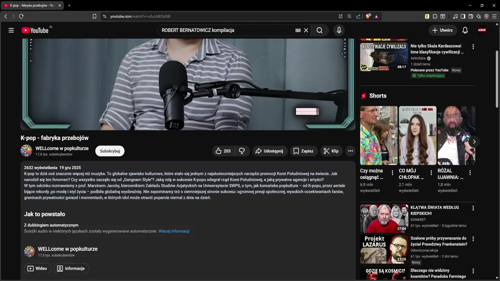Open options for Dlaczego nie widzimy kosmitów
The image size is (500, 281).
(473, 271)
